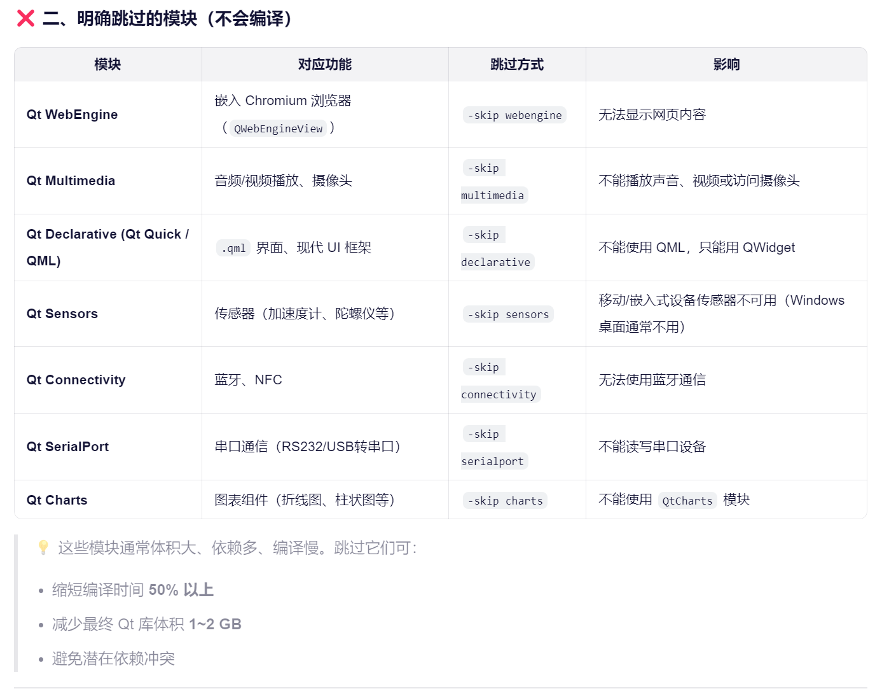Click the bullet about 缩短编译时间 50%
The image size is (889, 691).
click(x=133, y=590)
